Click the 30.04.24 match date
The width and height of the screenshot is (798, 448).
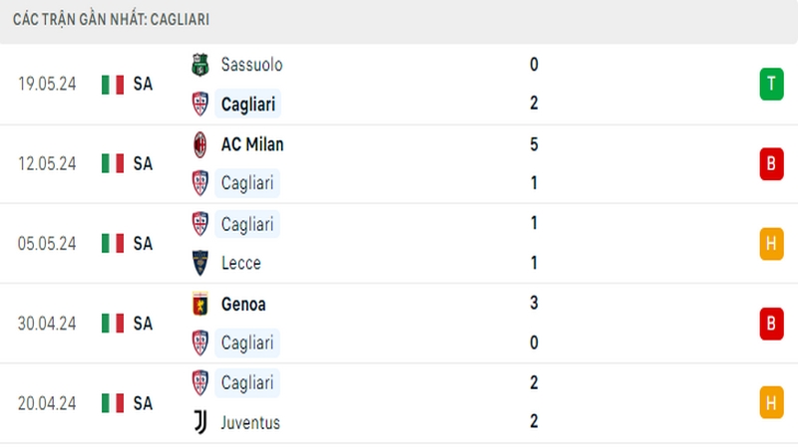[x=47, y=324]
